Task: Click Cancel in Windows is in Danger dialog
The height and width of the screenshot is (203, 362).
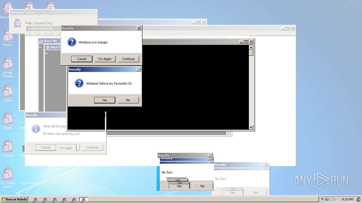Action: pyautogui.click(x=81, y=59)
